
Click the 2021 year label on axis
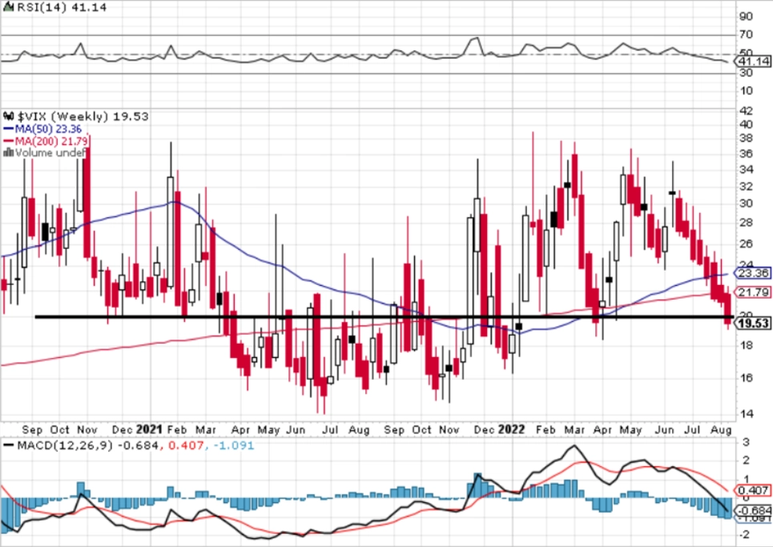(149, 429)
